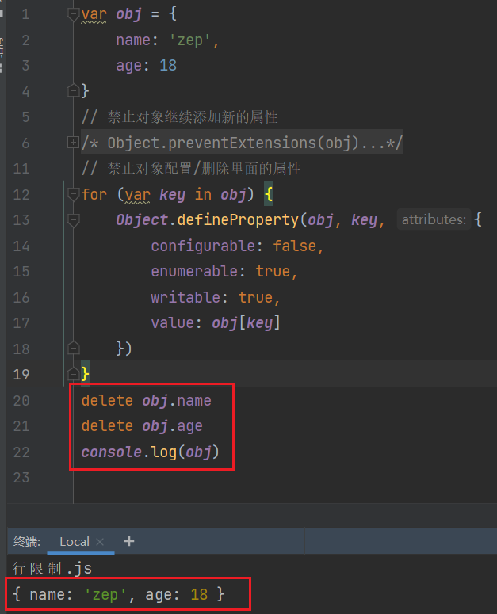The width and height of the screenshot is (497, 614).
Task: Click 'obj[key]' expression on line 17
Action: click(246, 323)
